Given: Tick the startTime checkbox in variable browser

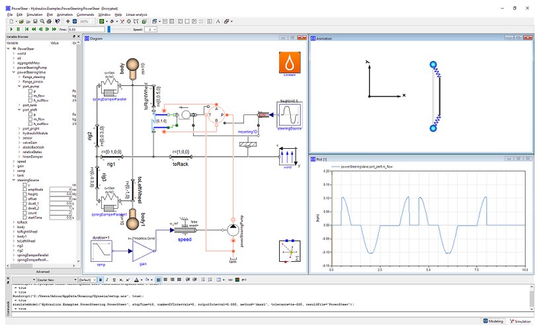Looking at the screenshot, I should [x=24, y=217].
